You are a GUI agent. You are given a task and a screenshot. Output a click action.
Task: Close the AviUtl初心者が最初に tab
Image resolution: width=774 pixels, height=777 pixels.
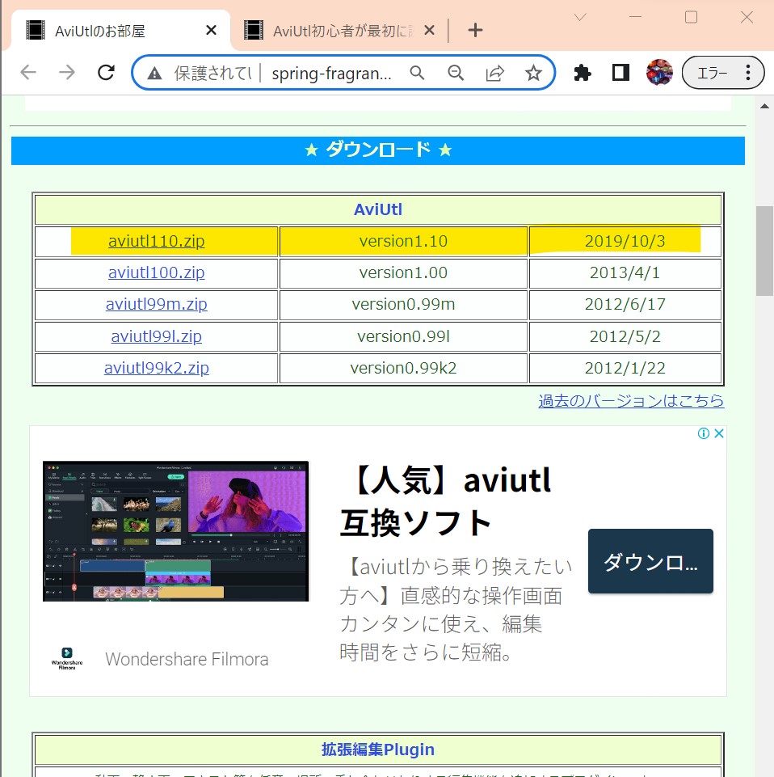coord(429,31)
